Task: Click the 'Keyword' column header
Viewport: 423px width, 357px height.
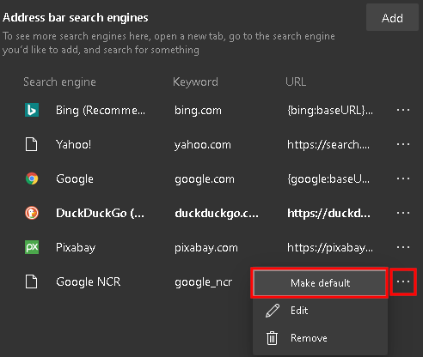Action: tap(195, 82)
